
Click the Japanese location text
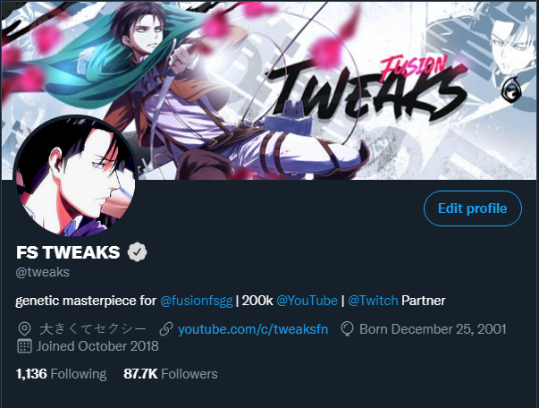coord(93,329)
